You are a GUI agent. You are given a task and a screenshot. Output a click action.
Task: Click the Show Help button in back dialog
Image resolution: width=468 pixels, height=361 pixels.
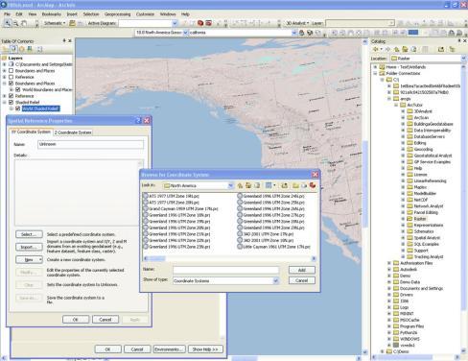click(205, 349)
